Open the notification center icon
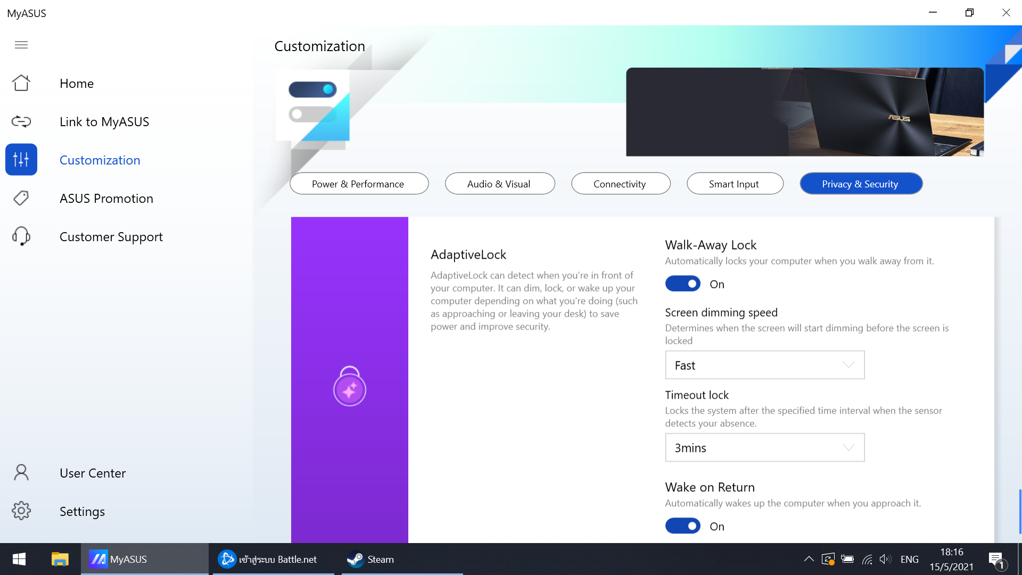 coord(996,560)
